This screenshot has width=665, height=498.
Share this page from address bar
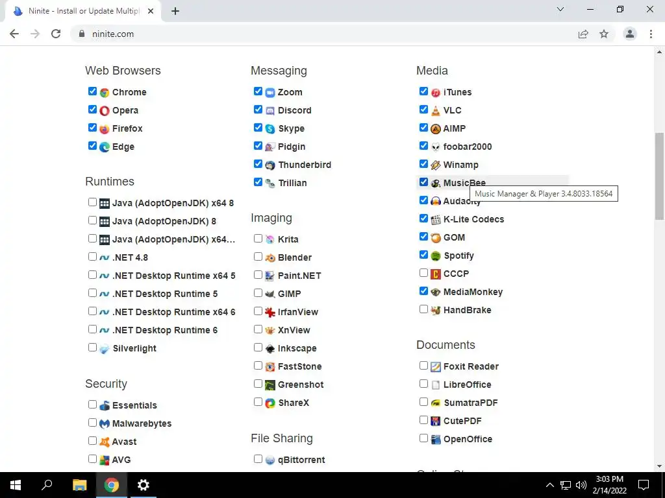click(583, 34)
